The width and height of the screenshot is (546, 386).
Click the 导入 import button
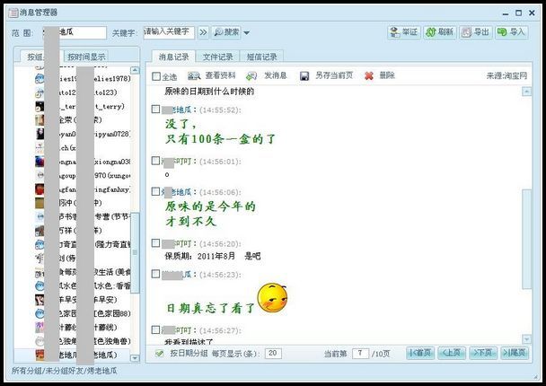511,32
